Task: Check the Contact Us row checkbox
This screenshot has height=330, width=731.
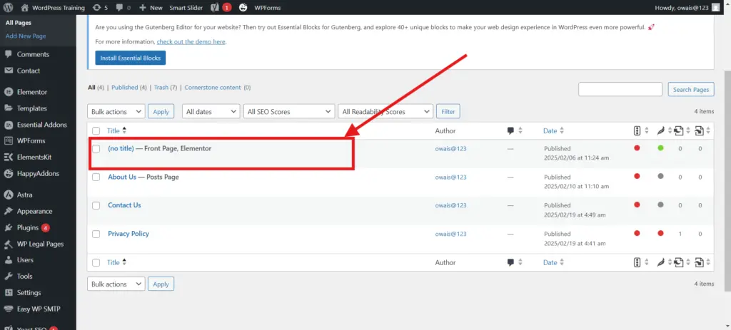Action: pos(96,206)
